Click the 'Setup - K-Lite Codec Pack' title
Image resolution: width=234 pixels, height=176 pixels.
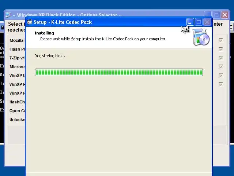tap(63, 22)
